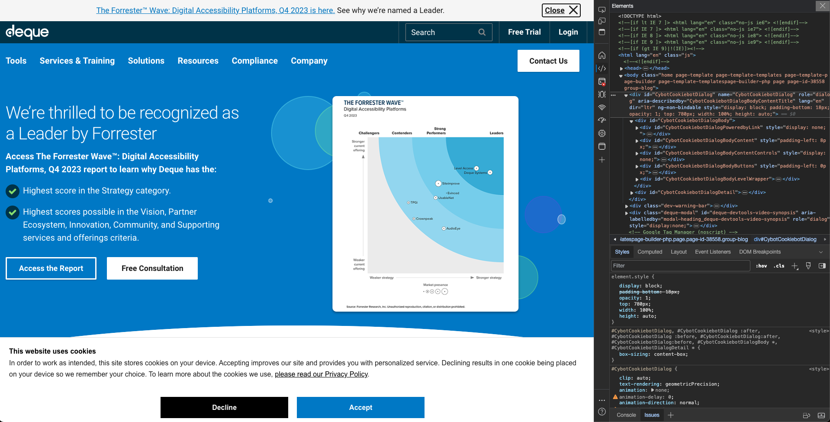Screen dimensions: 830x422
Task: Click the drawer expand icon at far bottom right
Action: [x=821, y=415]
